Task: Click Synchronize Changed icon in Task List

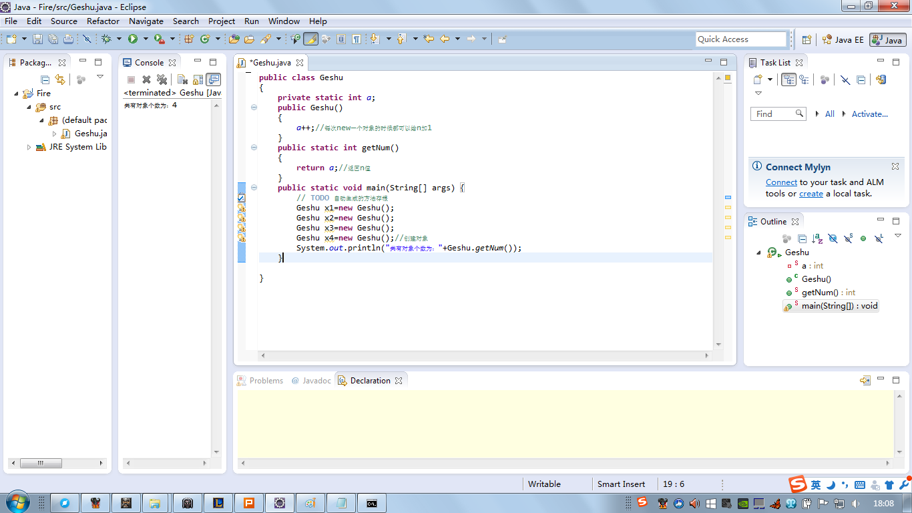Action: pos(881,79)
